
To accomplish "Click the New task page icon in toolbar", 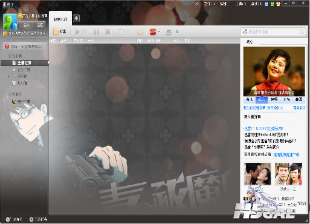I will point(56,31).
